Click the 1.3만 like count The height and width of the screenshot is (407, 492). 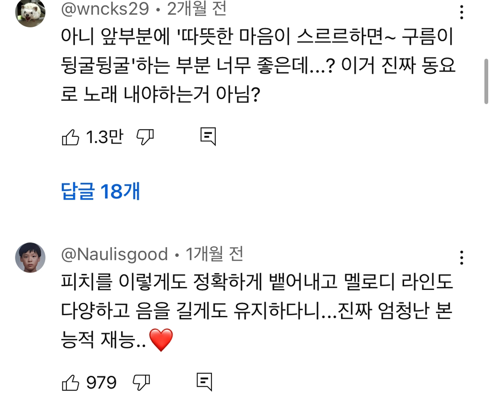click(x=104, y=138)
